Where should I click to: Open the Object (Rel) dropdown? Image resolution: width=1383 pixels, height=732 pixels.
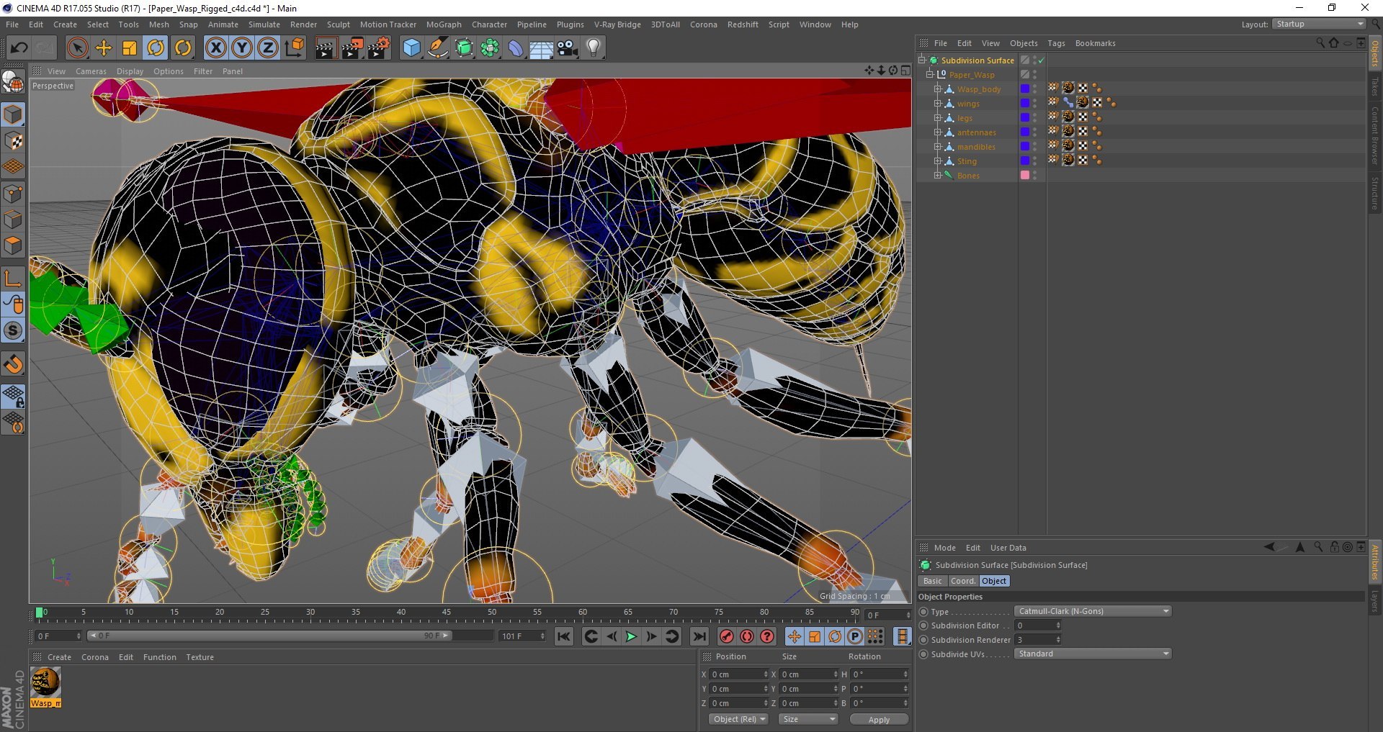739,719
